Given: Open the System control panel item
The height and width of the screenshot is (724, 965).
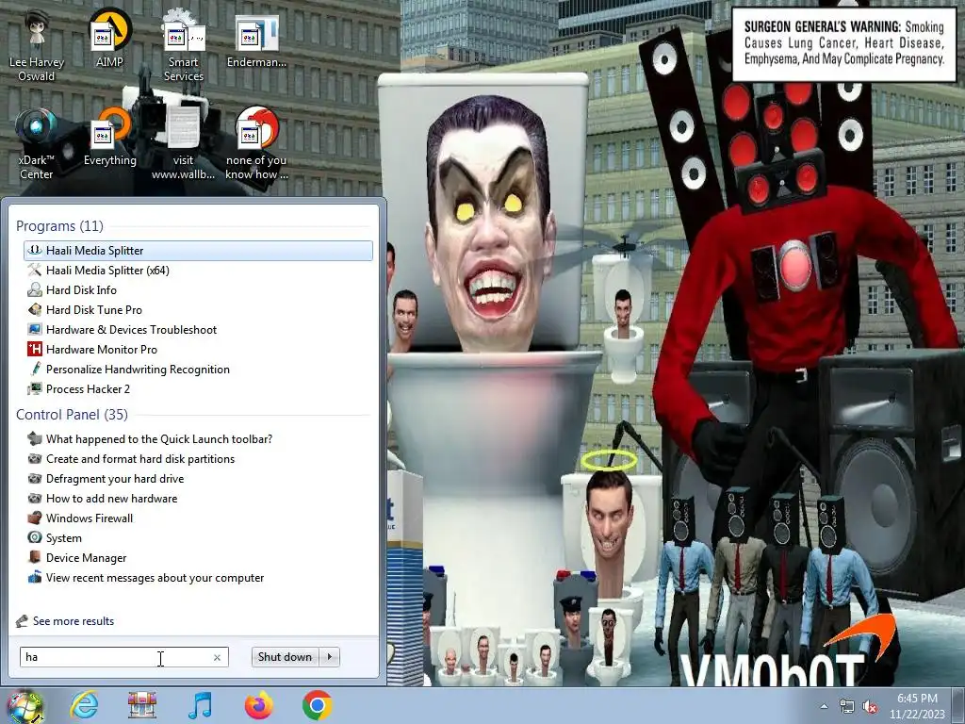Looking at the screenshot, I should click(198, 538).
